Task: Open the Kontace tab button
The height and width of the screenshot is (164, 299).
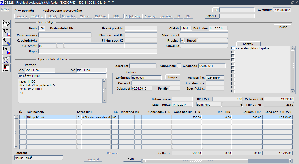Action: pos(22,16)
